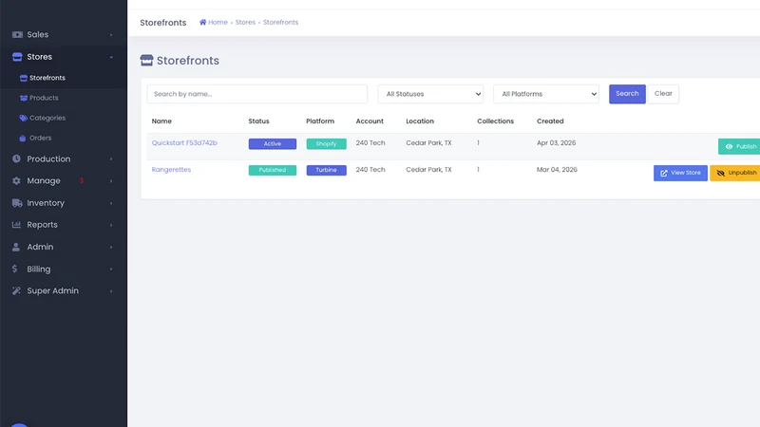Click the Published status badge
This screenshot has width=760, height=427.
pos(273,170)
